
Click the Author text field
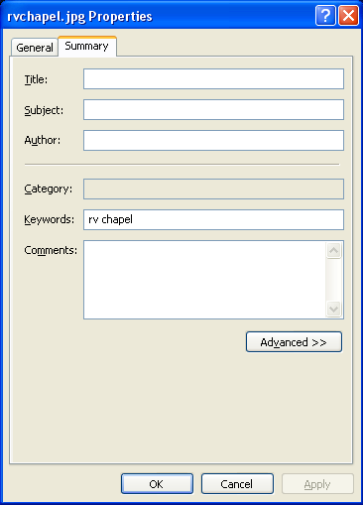point(213,140)
